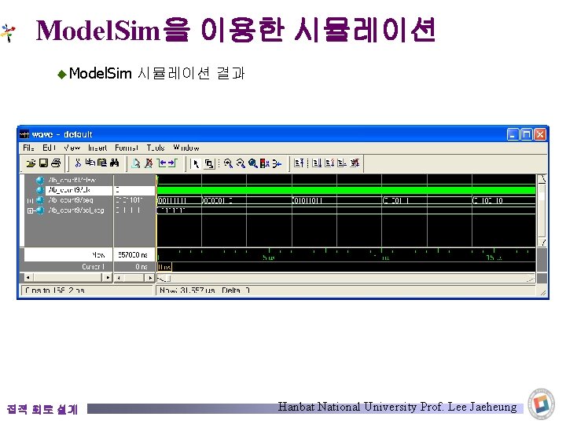Click the Find binoculars icon
The height and width of the screenshot is (424, 566).
pos(115,163)
